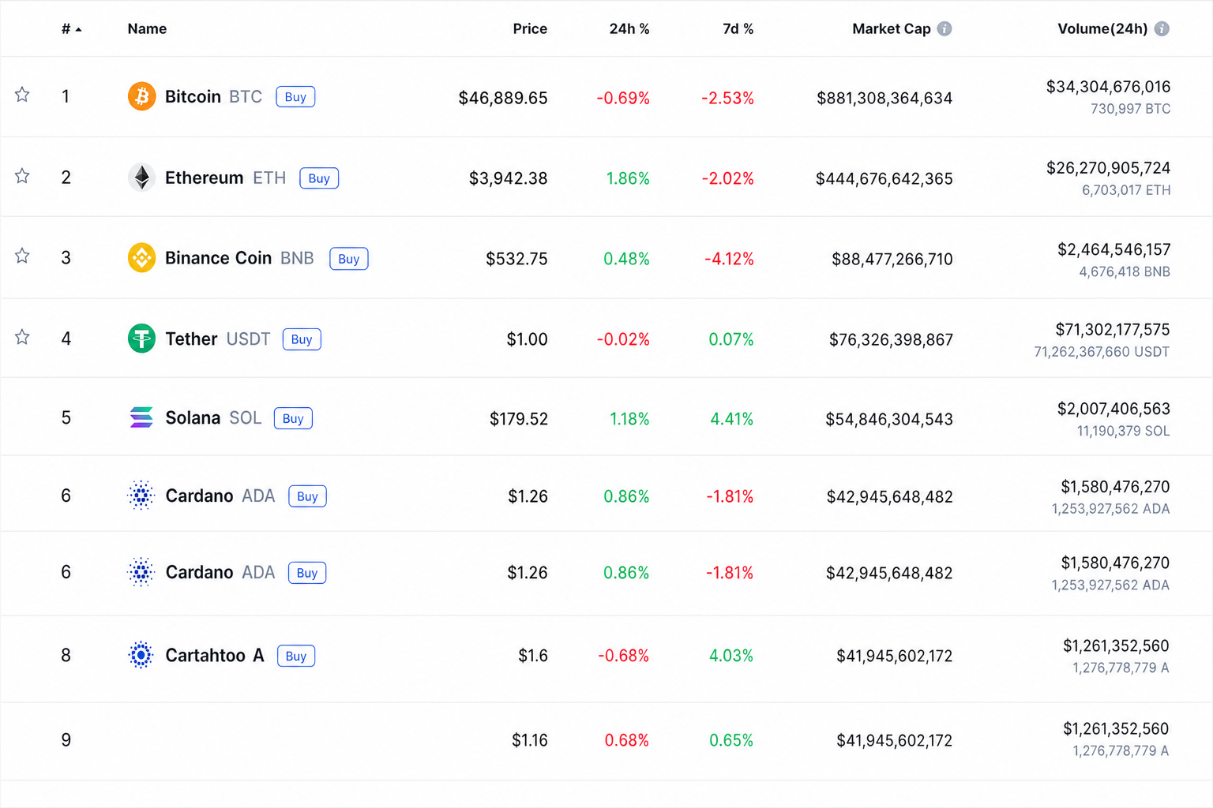Click the Tether logo icon
The width and height of the screenshot is (1213, 808).
click(x=141, y=339)
